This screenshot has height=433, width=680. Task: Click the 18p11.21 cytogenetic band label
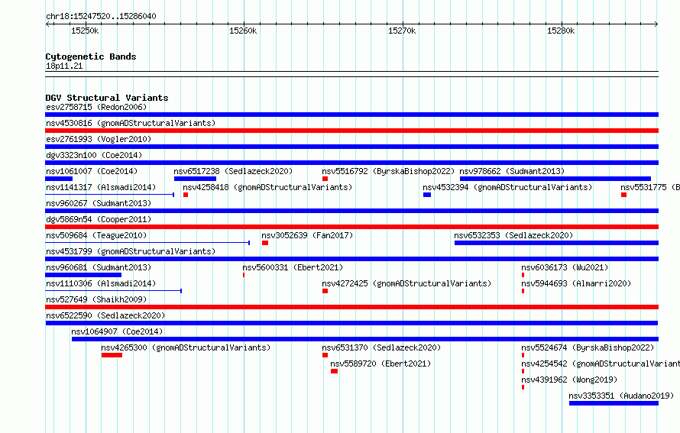pos(64,66)
